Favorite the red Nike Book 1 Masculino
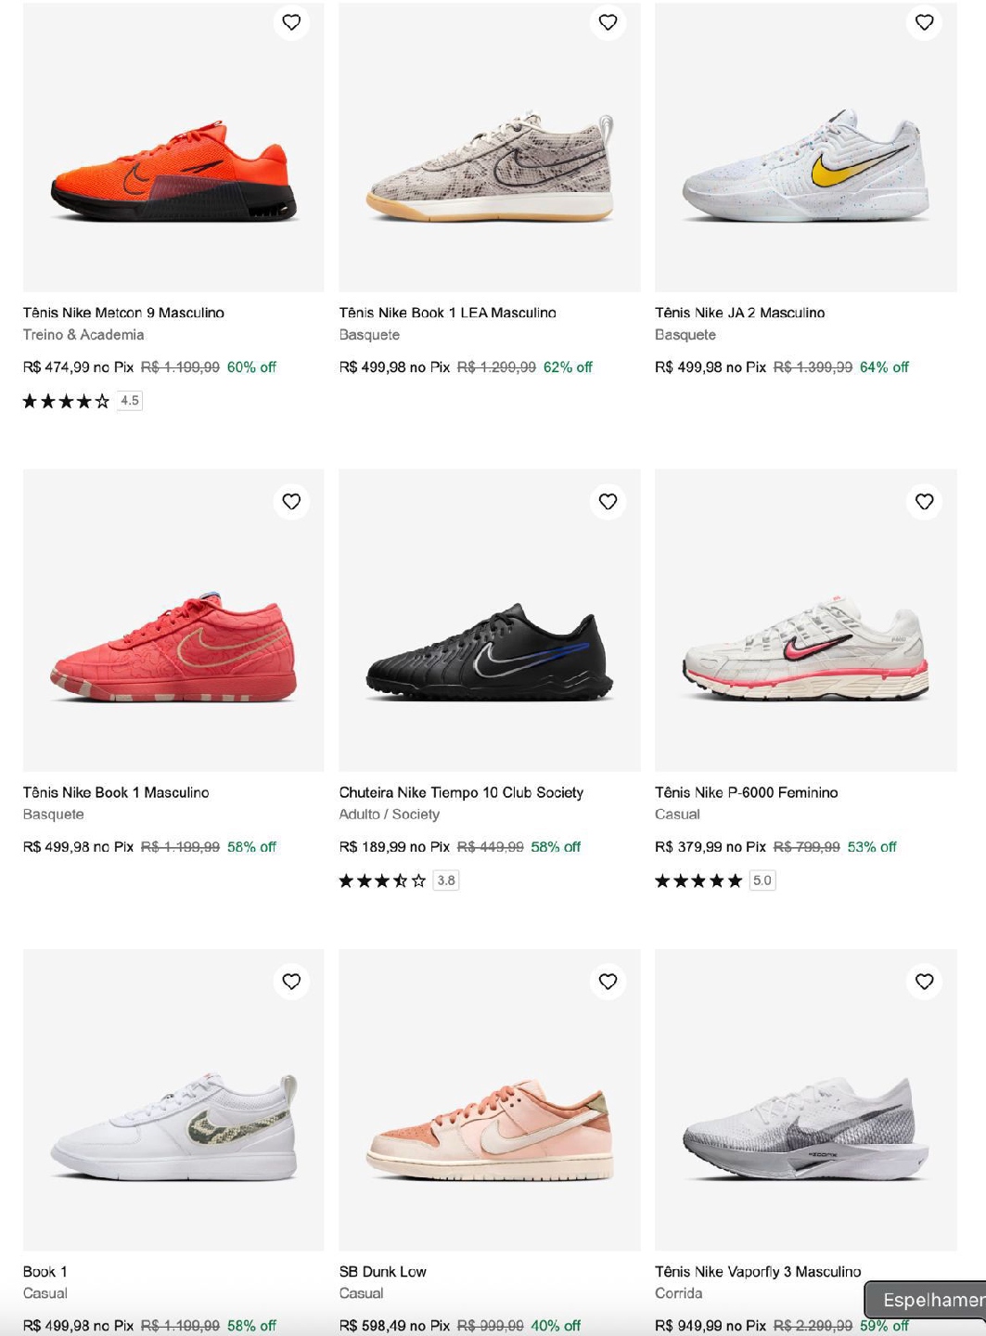Screen dimensions: 986x1336 point(291,502)
